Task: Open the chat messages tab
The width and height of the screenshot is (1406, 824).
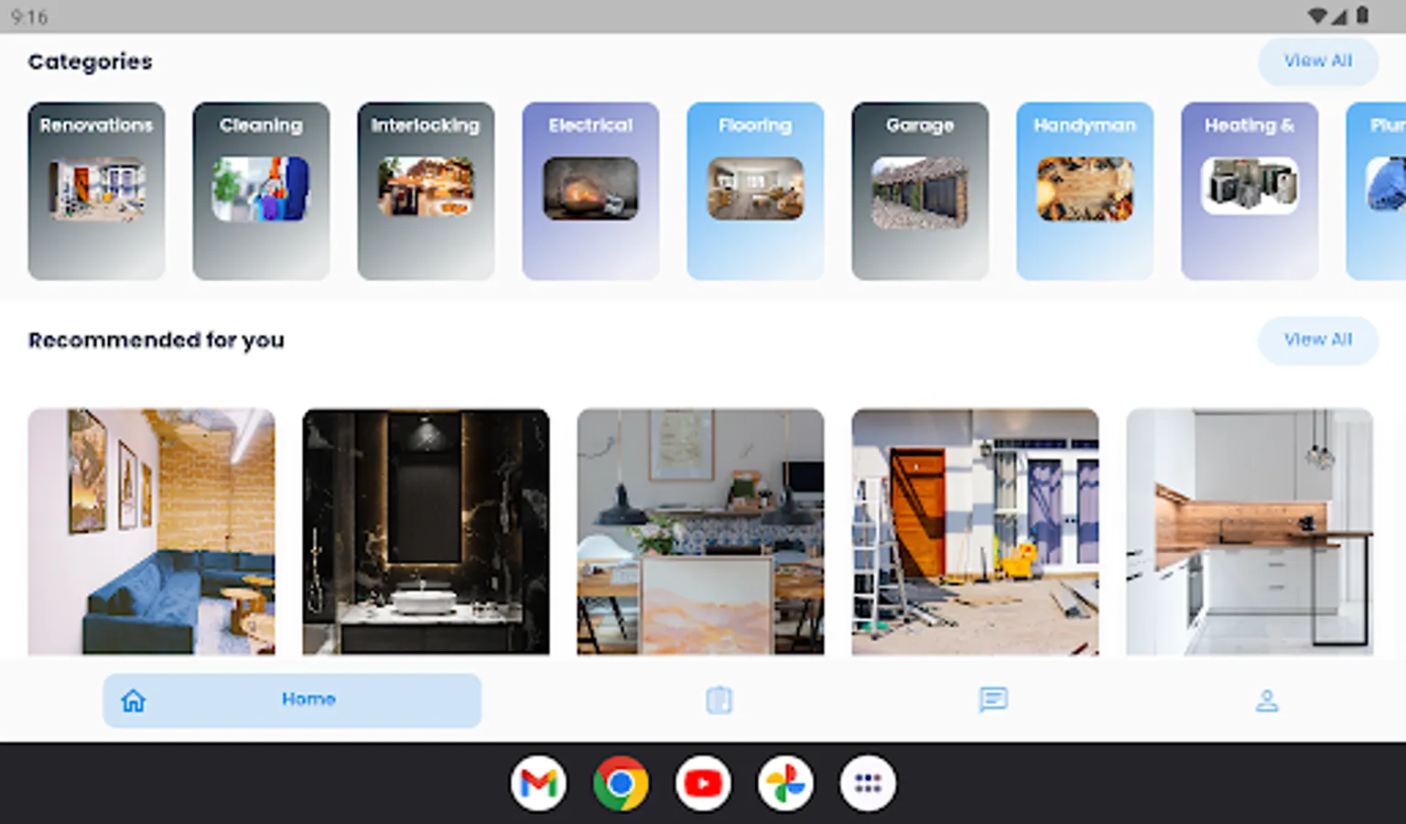Action: coord(993,700)
